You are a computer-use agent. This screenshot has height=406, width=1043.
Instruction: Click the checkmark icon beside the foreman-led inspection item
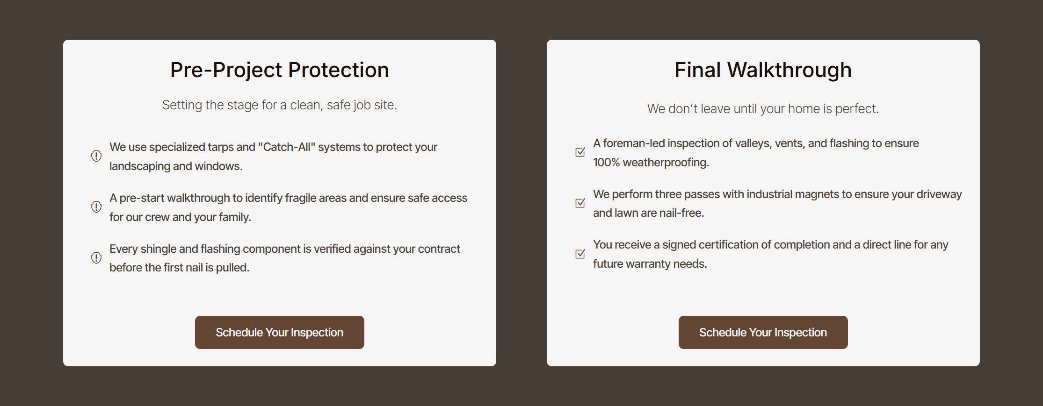coord(580,152)
